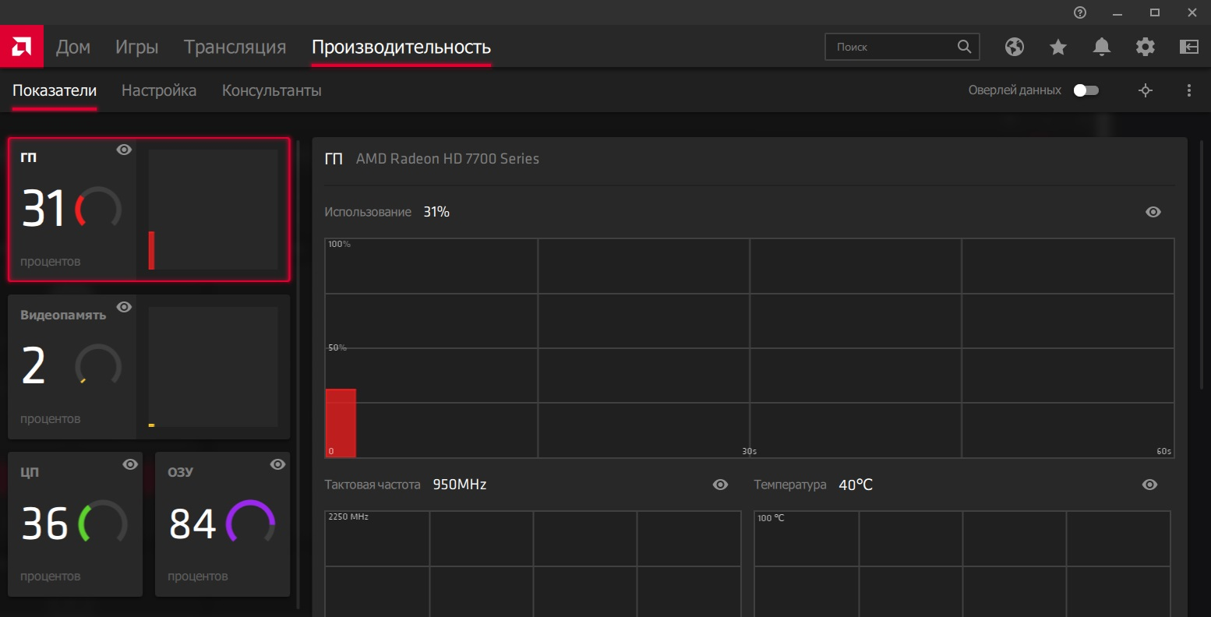Viewport: 1211px width, 617px height.
Task: Click the Использование 31% value
Action: tap(436, 212)
